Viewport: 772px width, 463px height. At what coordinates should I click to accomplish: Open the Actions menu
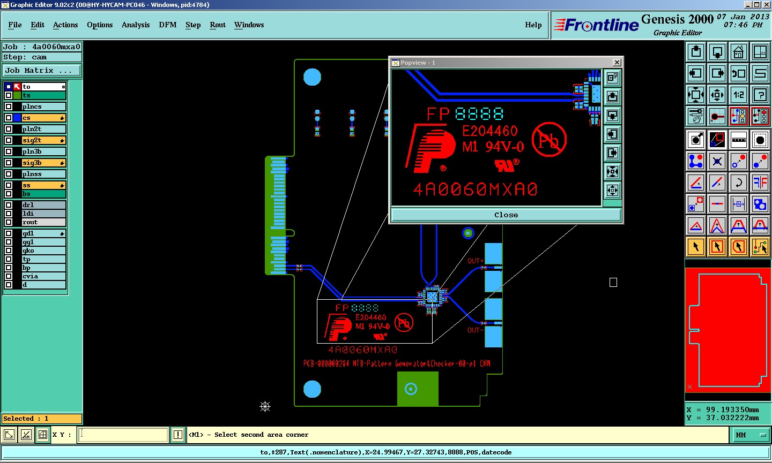click(65, 25)
